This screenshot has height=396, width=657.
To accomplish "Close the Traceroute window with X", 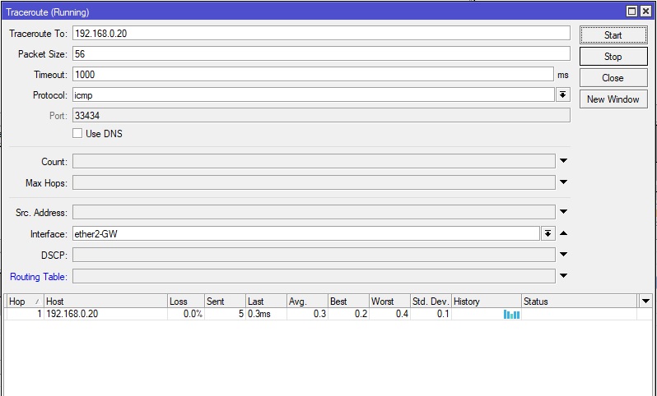I will pos(645,12).
